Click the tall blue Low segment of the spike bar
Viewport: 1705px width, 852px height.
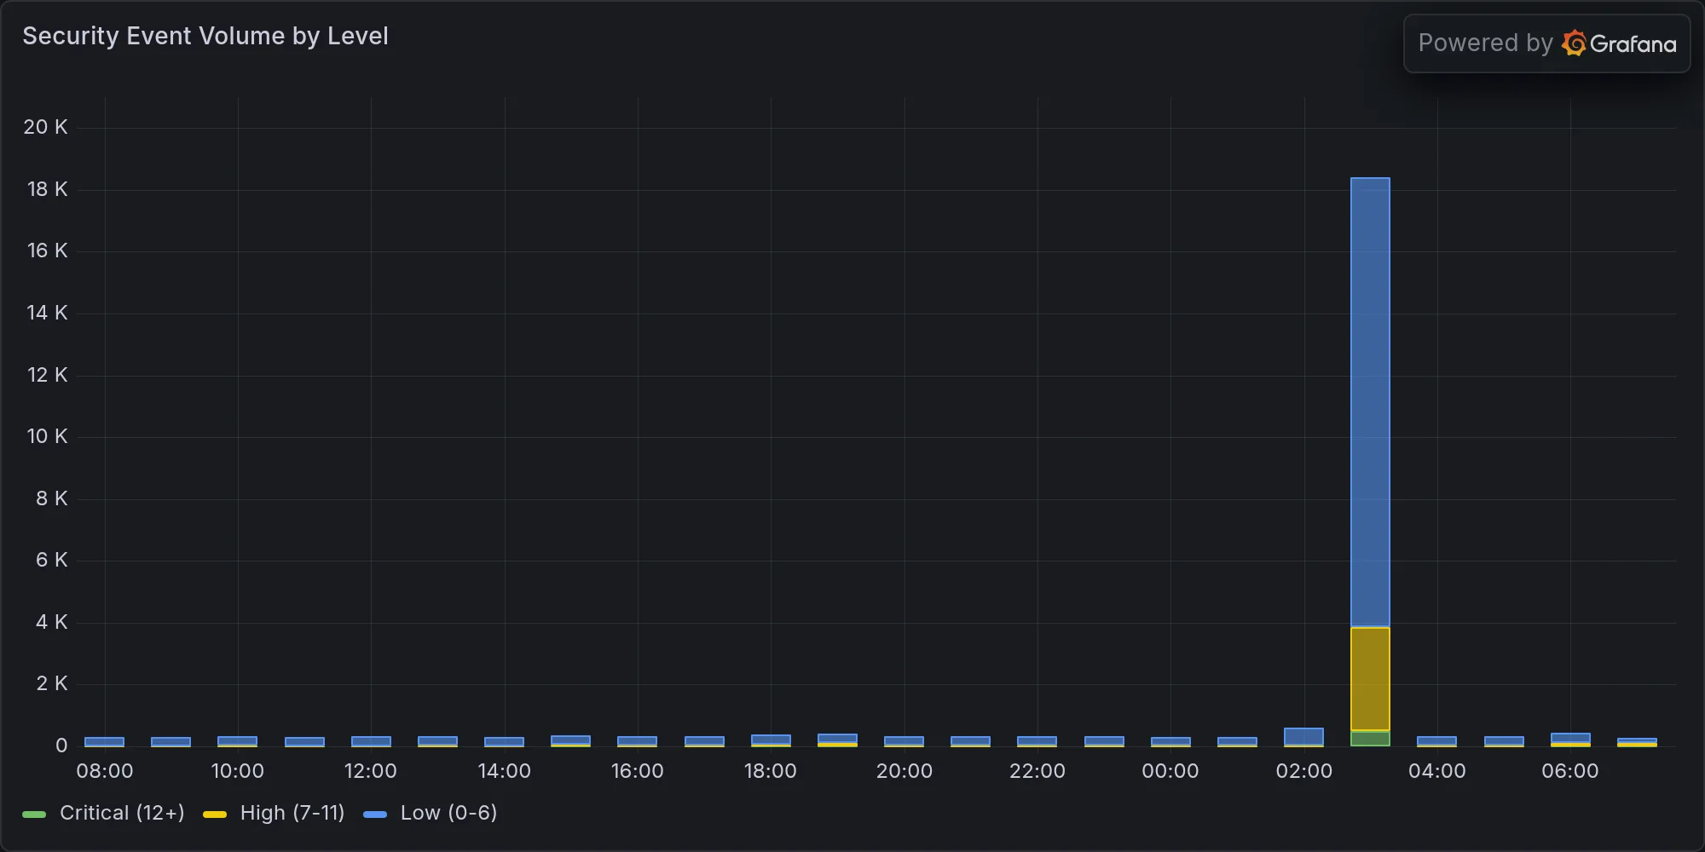pyautogui.click(x=1370, y=402)
